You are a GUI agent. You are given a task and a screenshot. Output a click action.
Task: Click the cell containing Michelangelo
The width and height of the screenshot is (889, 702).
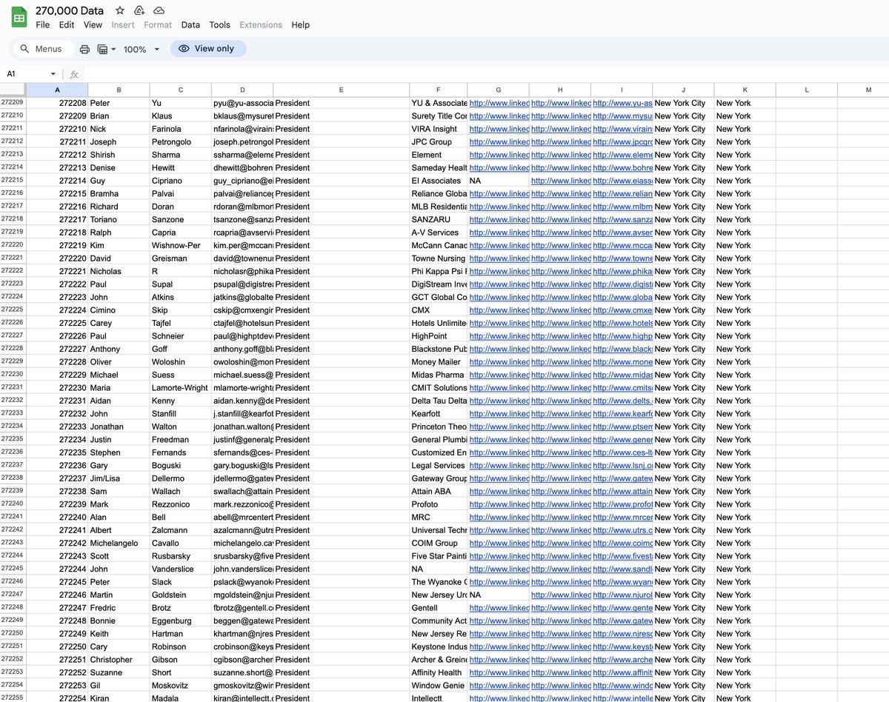tap(119, 543)
